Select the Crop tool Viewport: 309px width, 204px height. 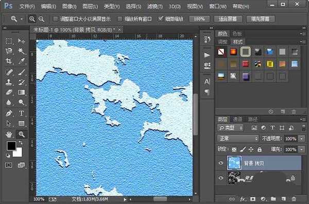tap(9, 61)
